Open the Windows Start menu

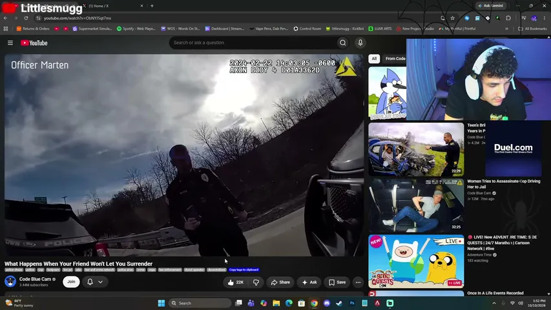(x=161, y=303)
